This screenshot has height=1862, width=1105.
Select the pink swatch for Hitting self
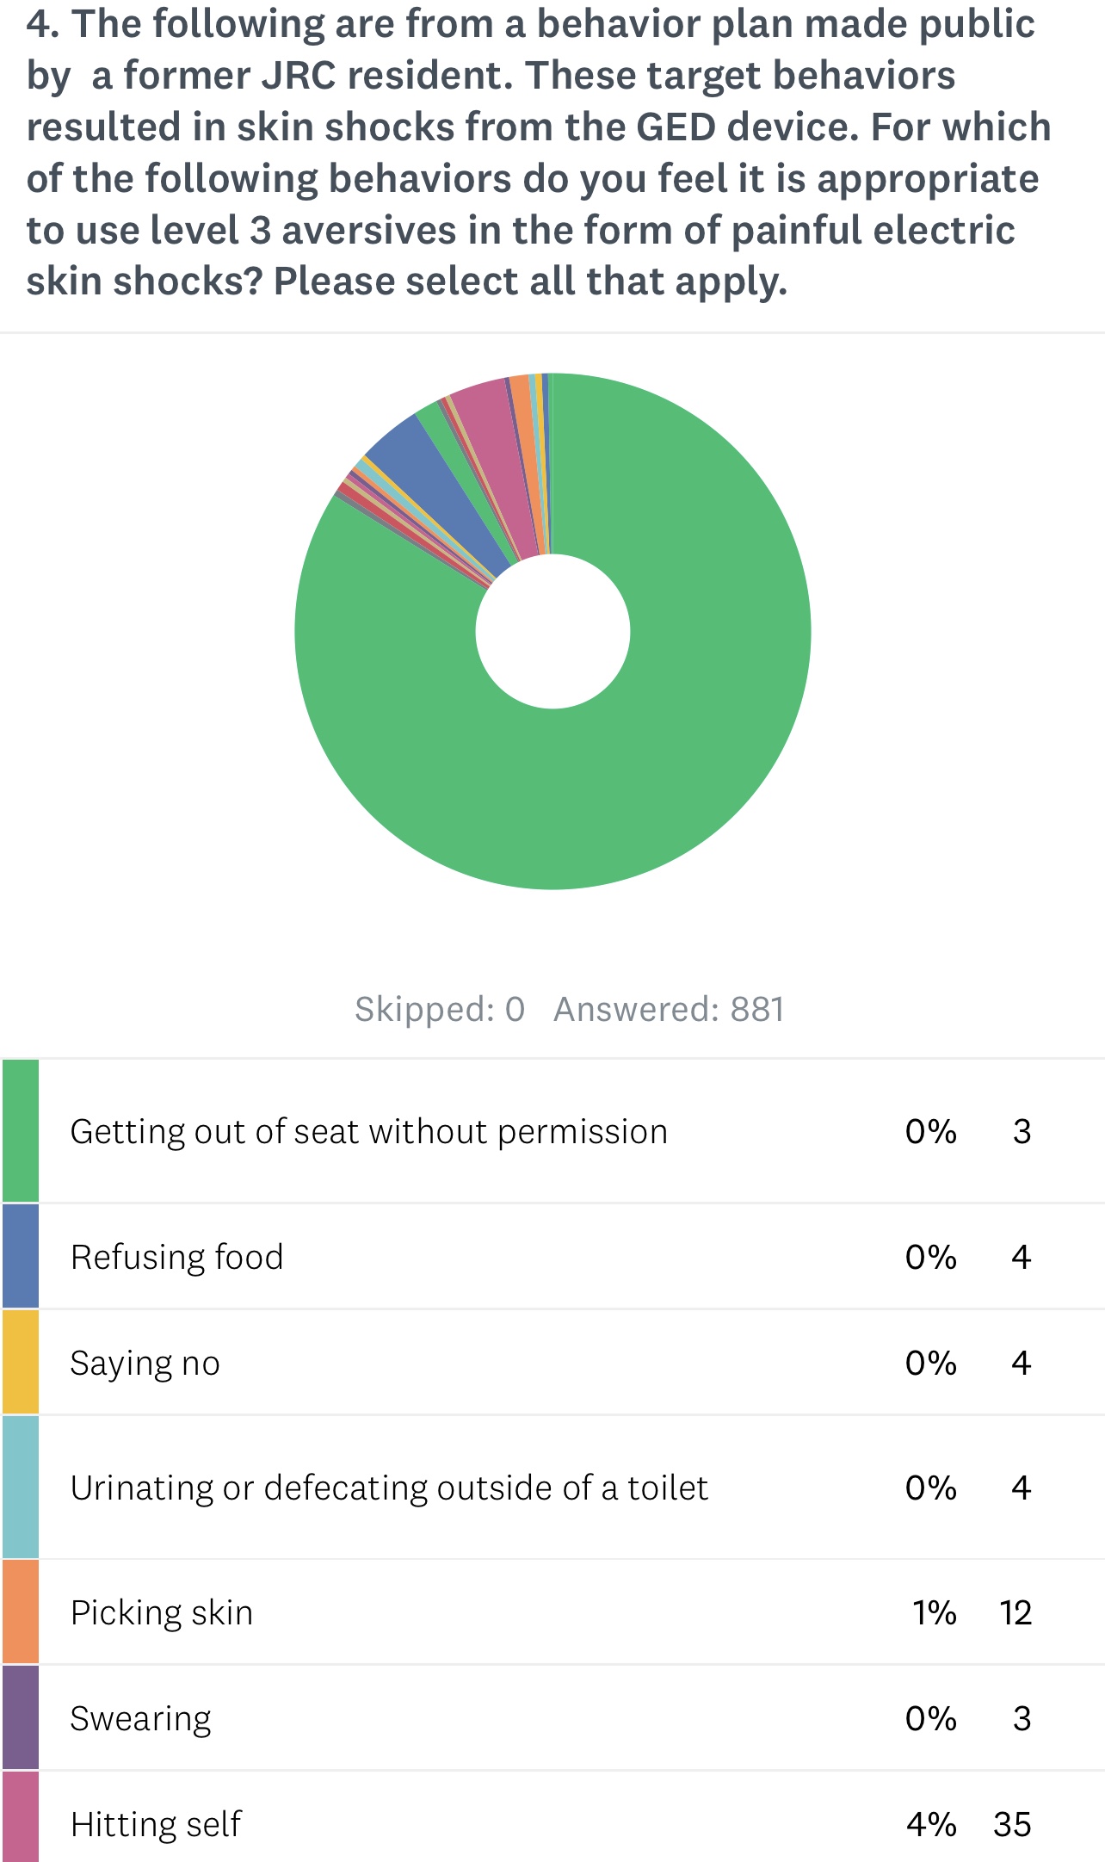pyautogui.click(x=21, y=1818)
